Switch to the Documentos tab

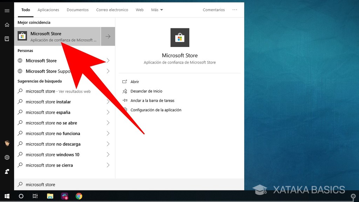[77, 10]
